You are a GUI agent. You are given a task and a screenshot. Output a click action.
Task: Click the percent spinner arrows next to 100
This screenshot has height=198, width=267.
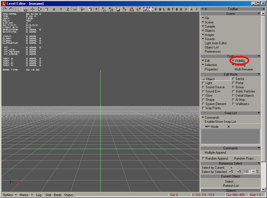tap(253, 172)
